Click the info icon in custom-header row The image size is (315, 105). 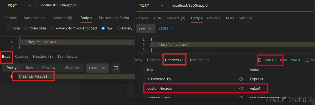click(241, 89)
